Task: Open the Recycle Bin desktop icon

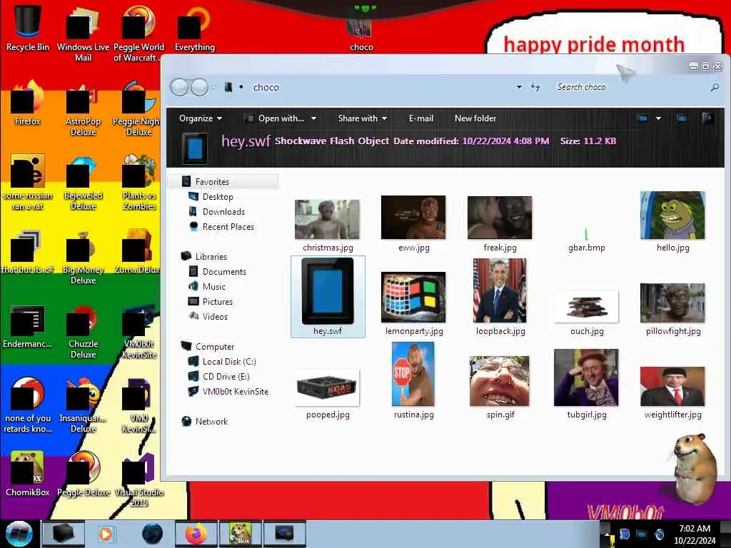Action: click(x=28, y=28)
